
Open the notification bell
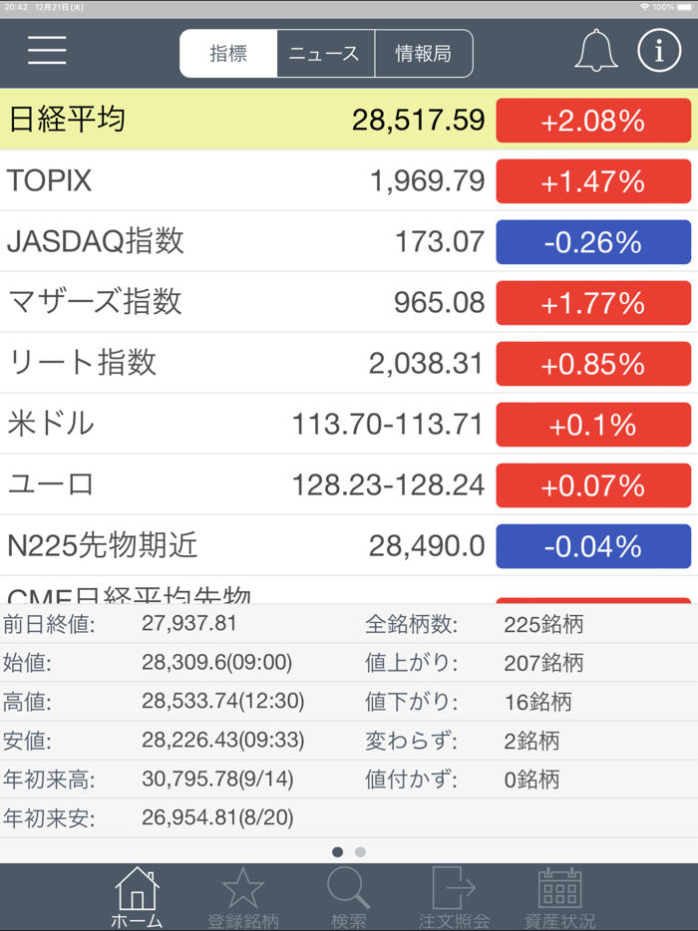pyautogui.click(x=595, y=51)
